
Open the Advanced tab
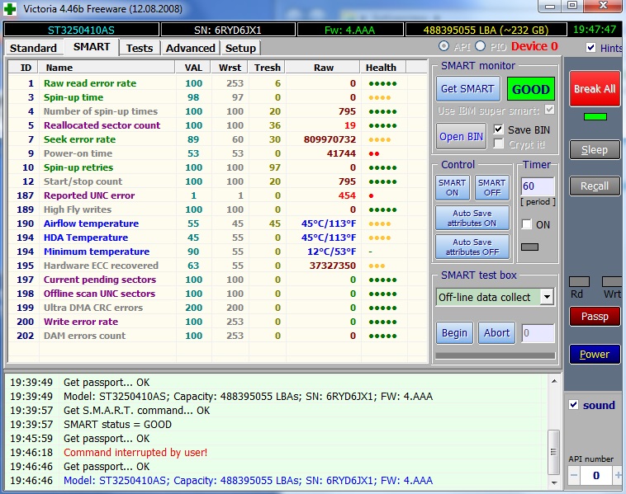tap(190, 48)
